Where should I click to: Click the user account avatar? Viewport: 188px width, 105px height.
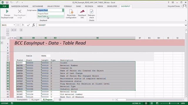(x=185, y=6)
